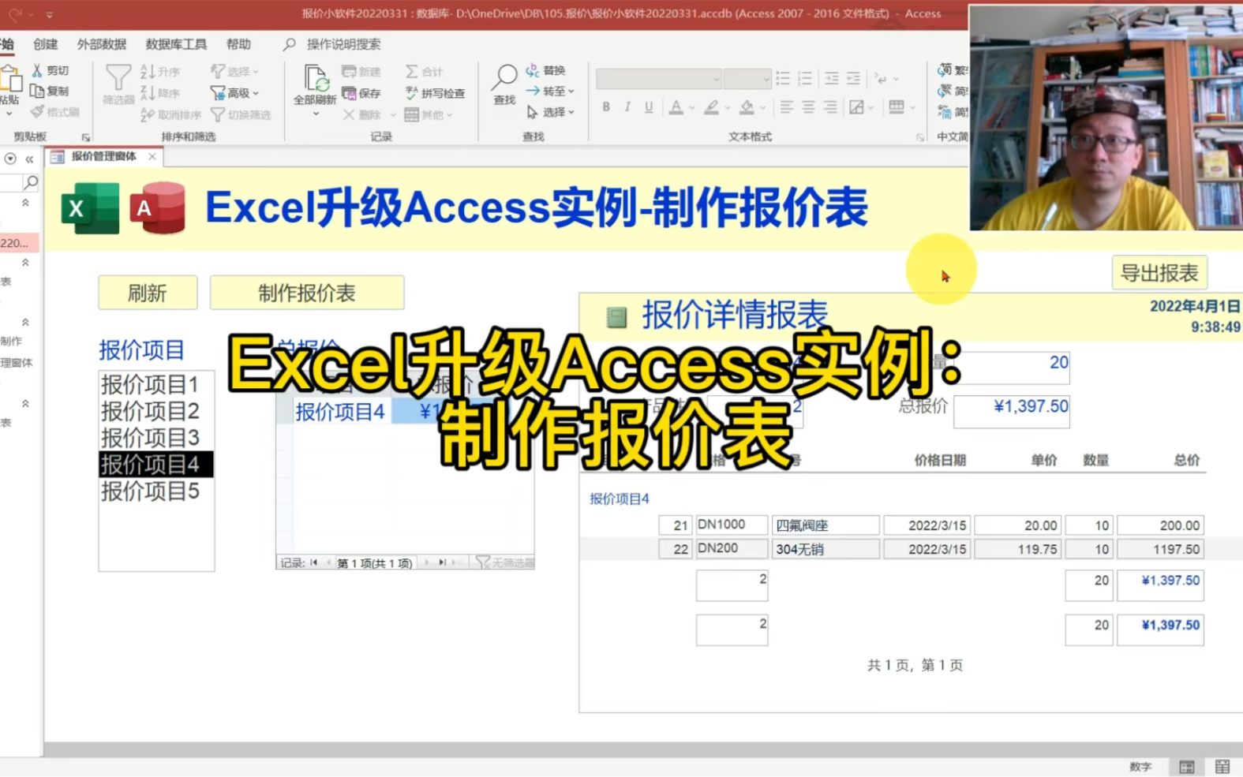
Task: Go to the first record navigation button
Action: [314, 562]
